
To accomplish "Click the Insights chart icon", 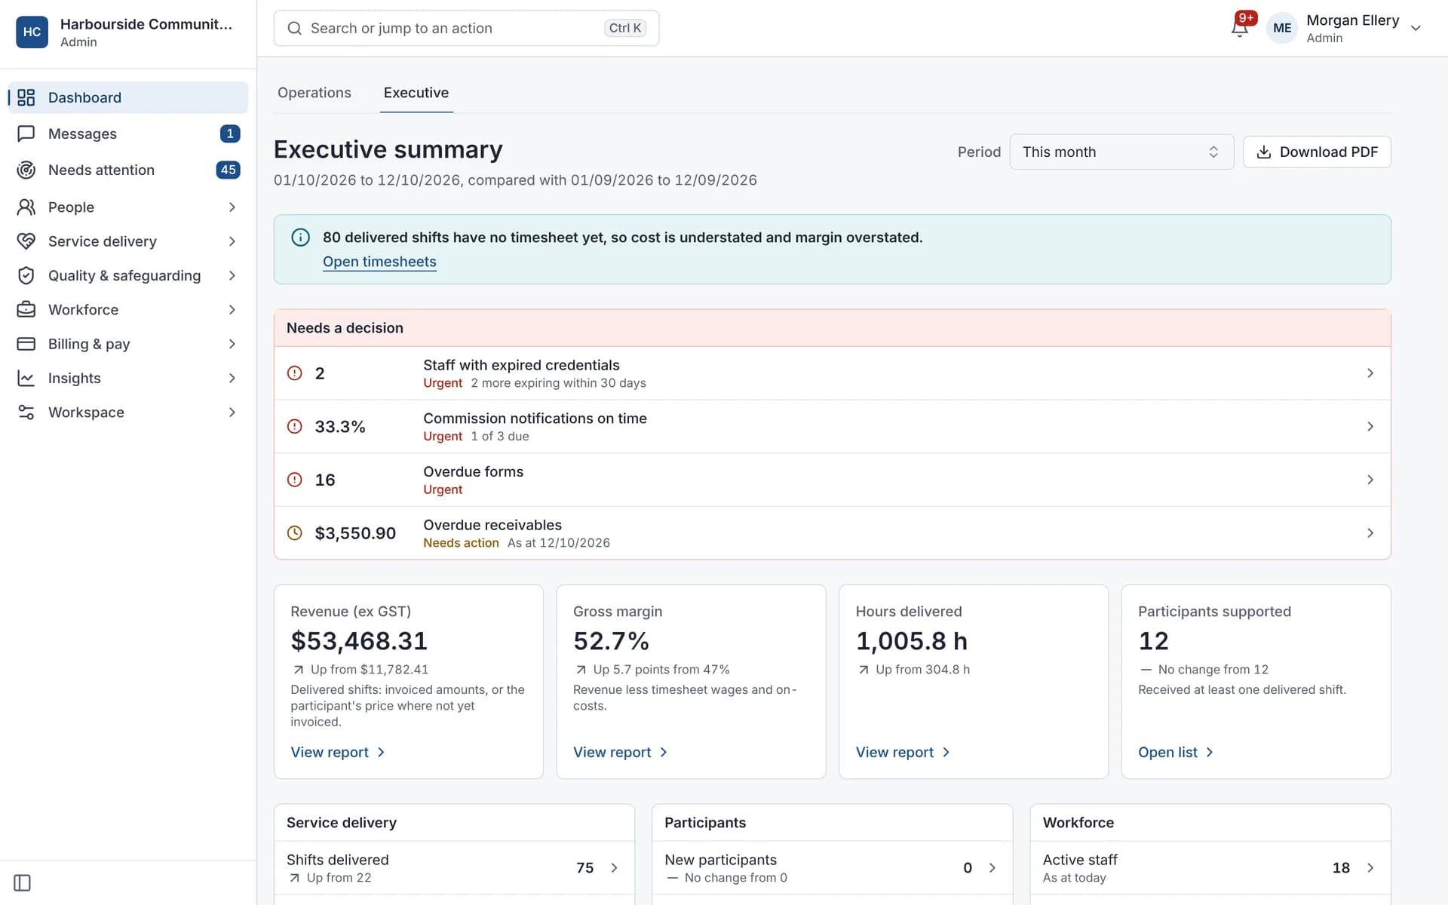I will coord(26,378).
